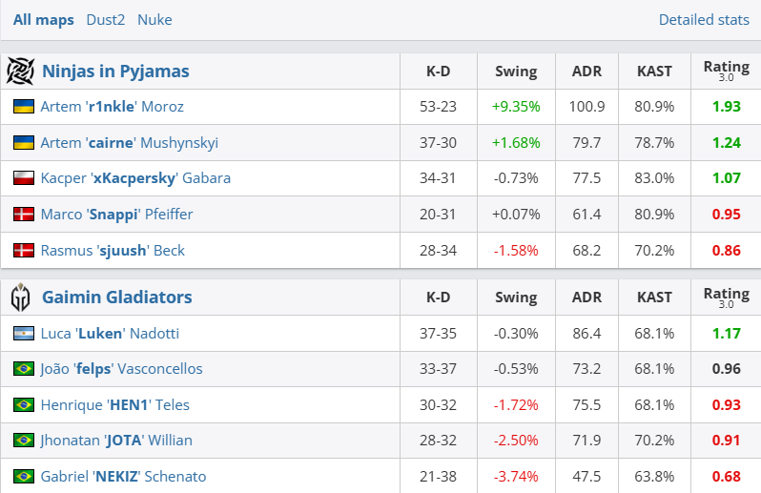This screenshot has width=761, height=493.
Task: Click the Poland flag beside xKacpersky
Action: (24, 178)
